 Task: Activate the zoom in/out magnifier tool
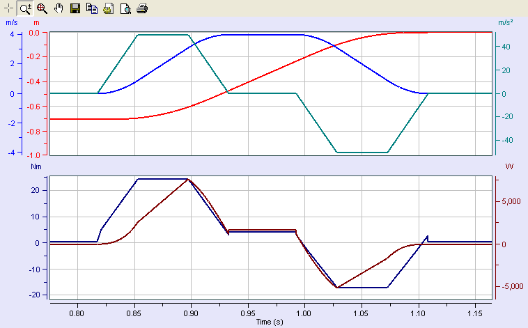click(x=25, y=8)
